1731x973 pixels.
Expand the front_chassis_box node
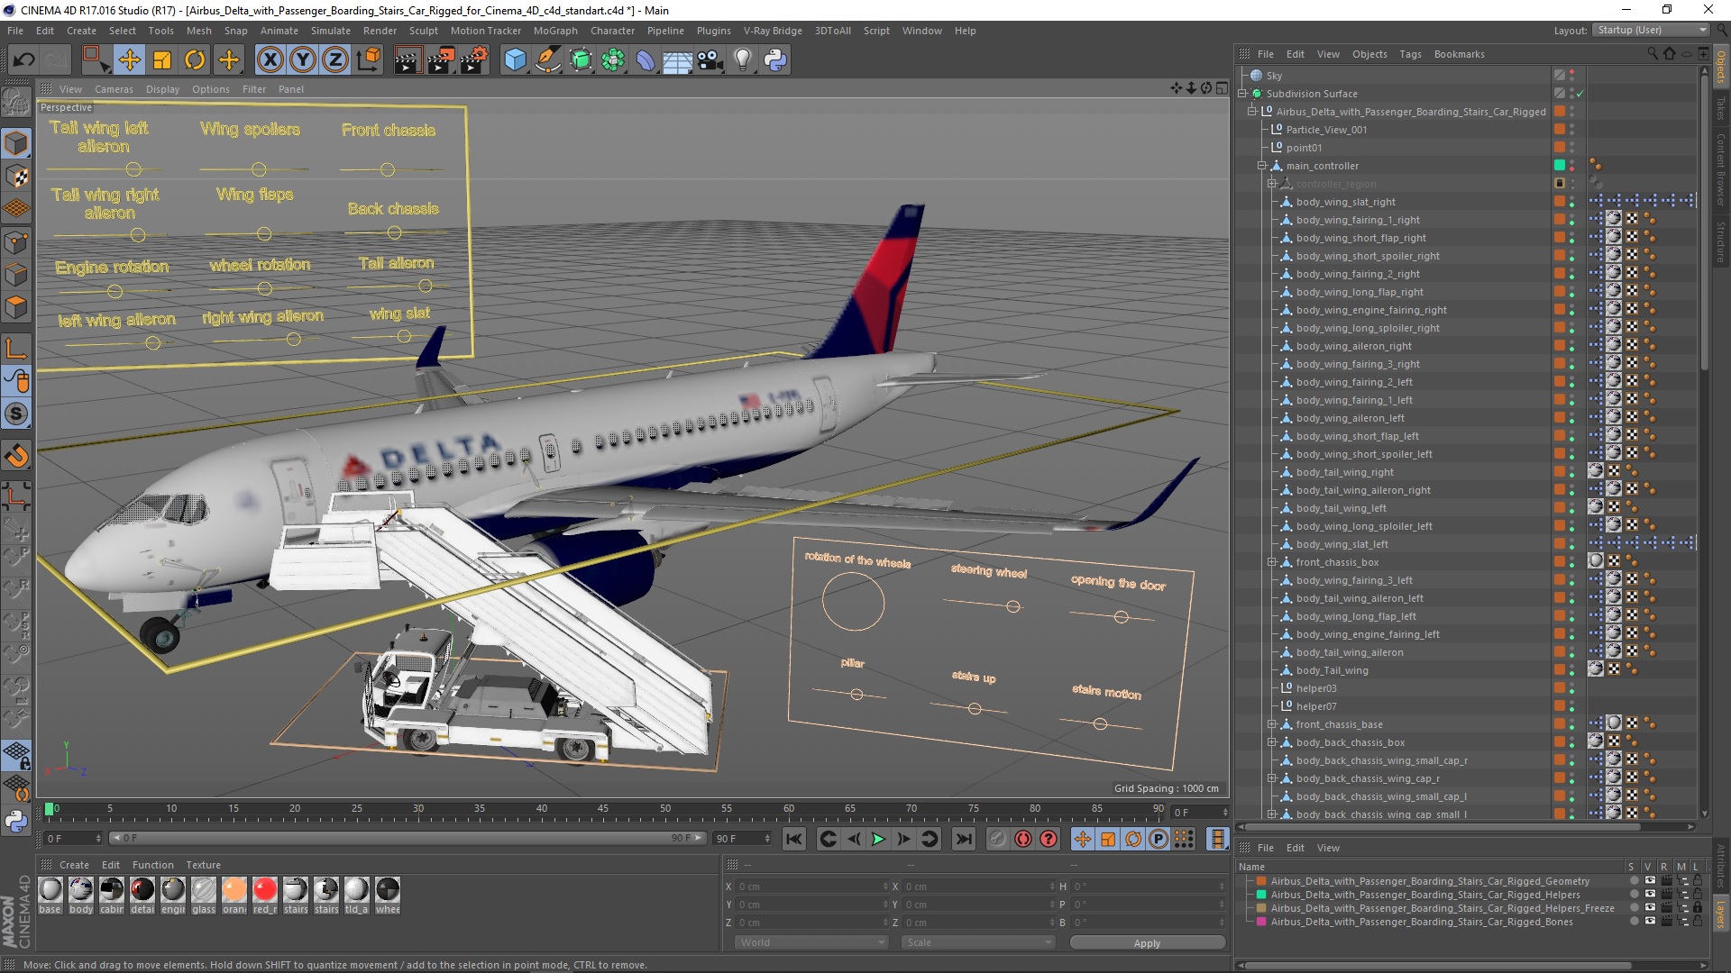point(1272,562)
